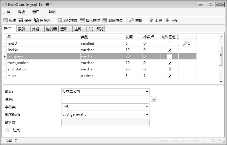This screenshot has height=145, width=227.
Task: Open the 默认 default value dropdown
Action: (x=147, y=92)
